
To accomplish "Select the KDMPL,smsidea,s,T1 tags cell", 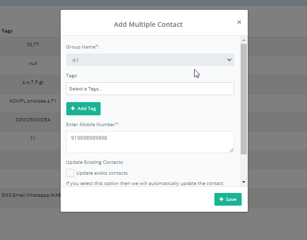I will 33,101.
